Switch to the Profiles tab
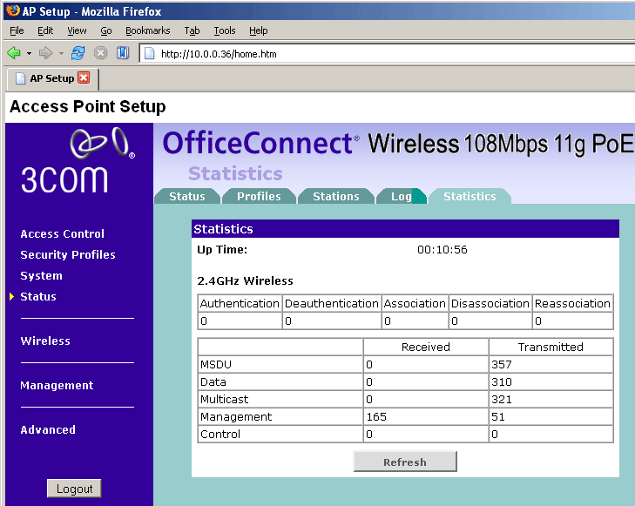The height and width of the screenshot is (506, 635). [x=259, y=196]
